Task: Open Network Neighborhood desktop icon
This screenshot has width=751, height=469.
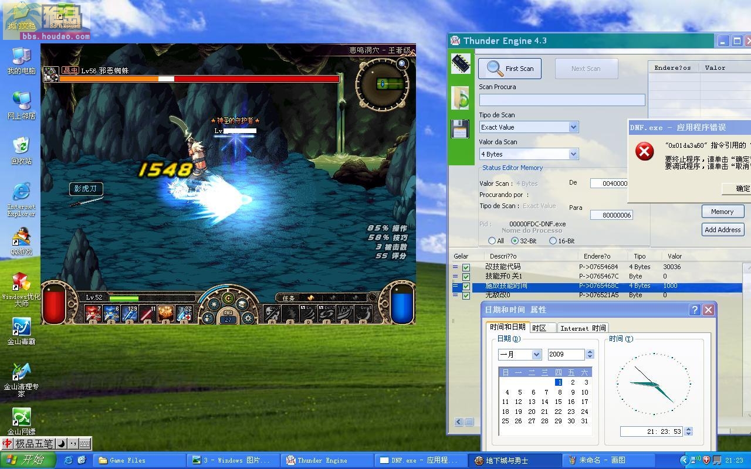Action: [21, 105]
